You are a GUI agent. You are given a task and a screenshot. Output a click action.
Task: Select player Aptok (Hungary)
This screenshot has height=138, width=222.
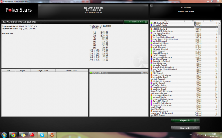click(184, 47)
